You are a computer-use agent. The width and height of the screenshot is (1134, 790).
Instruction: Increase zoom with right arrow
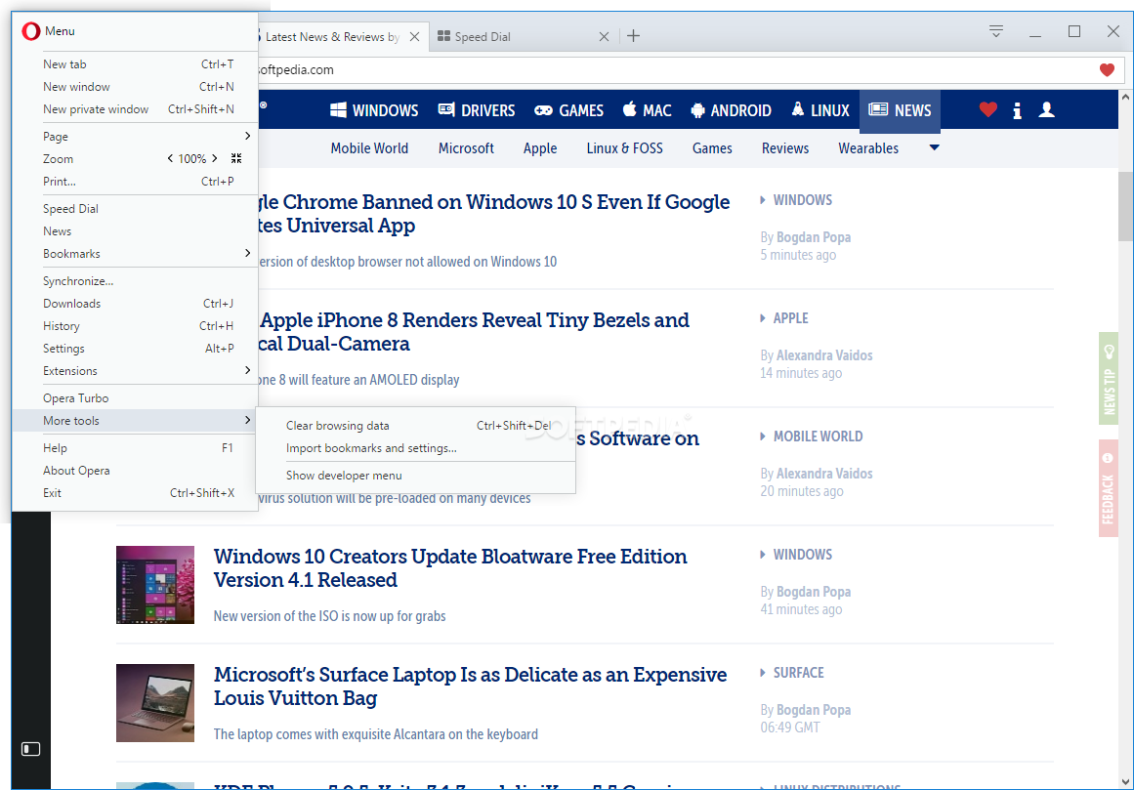(x=215, y=158)
